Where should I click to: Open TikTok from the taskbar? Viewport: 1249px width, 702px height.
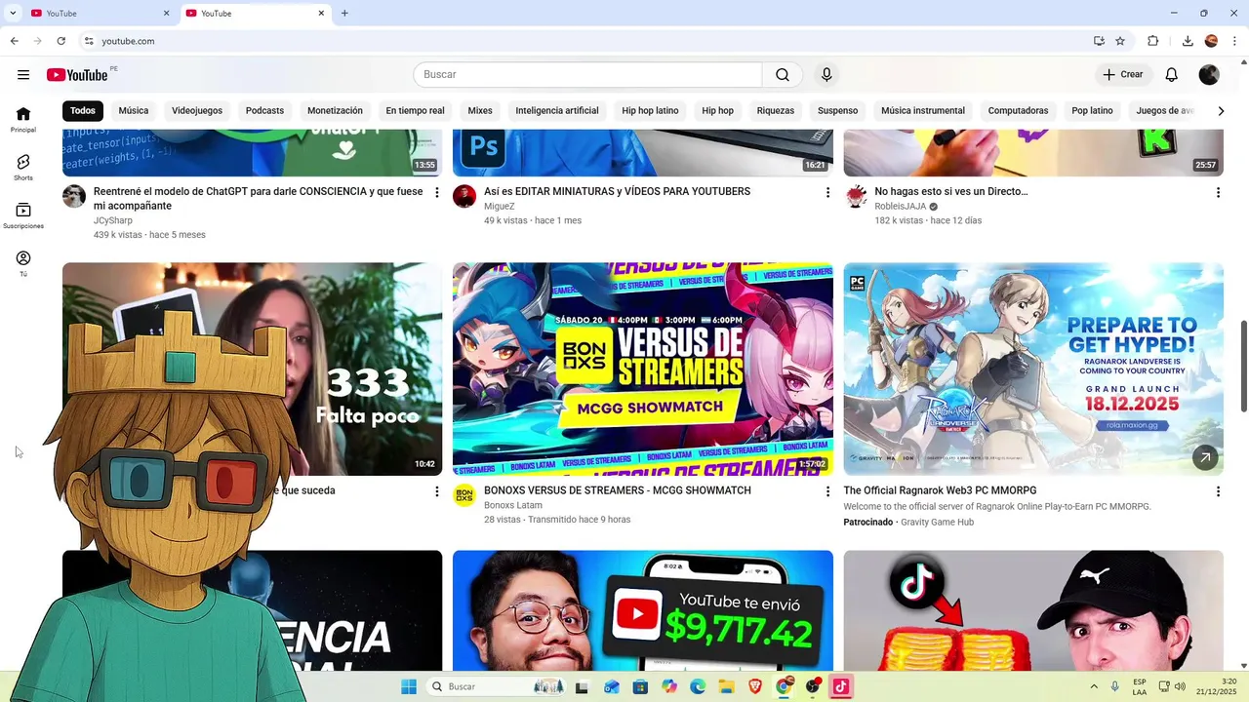pyautogui.click(x=840, y=686)
